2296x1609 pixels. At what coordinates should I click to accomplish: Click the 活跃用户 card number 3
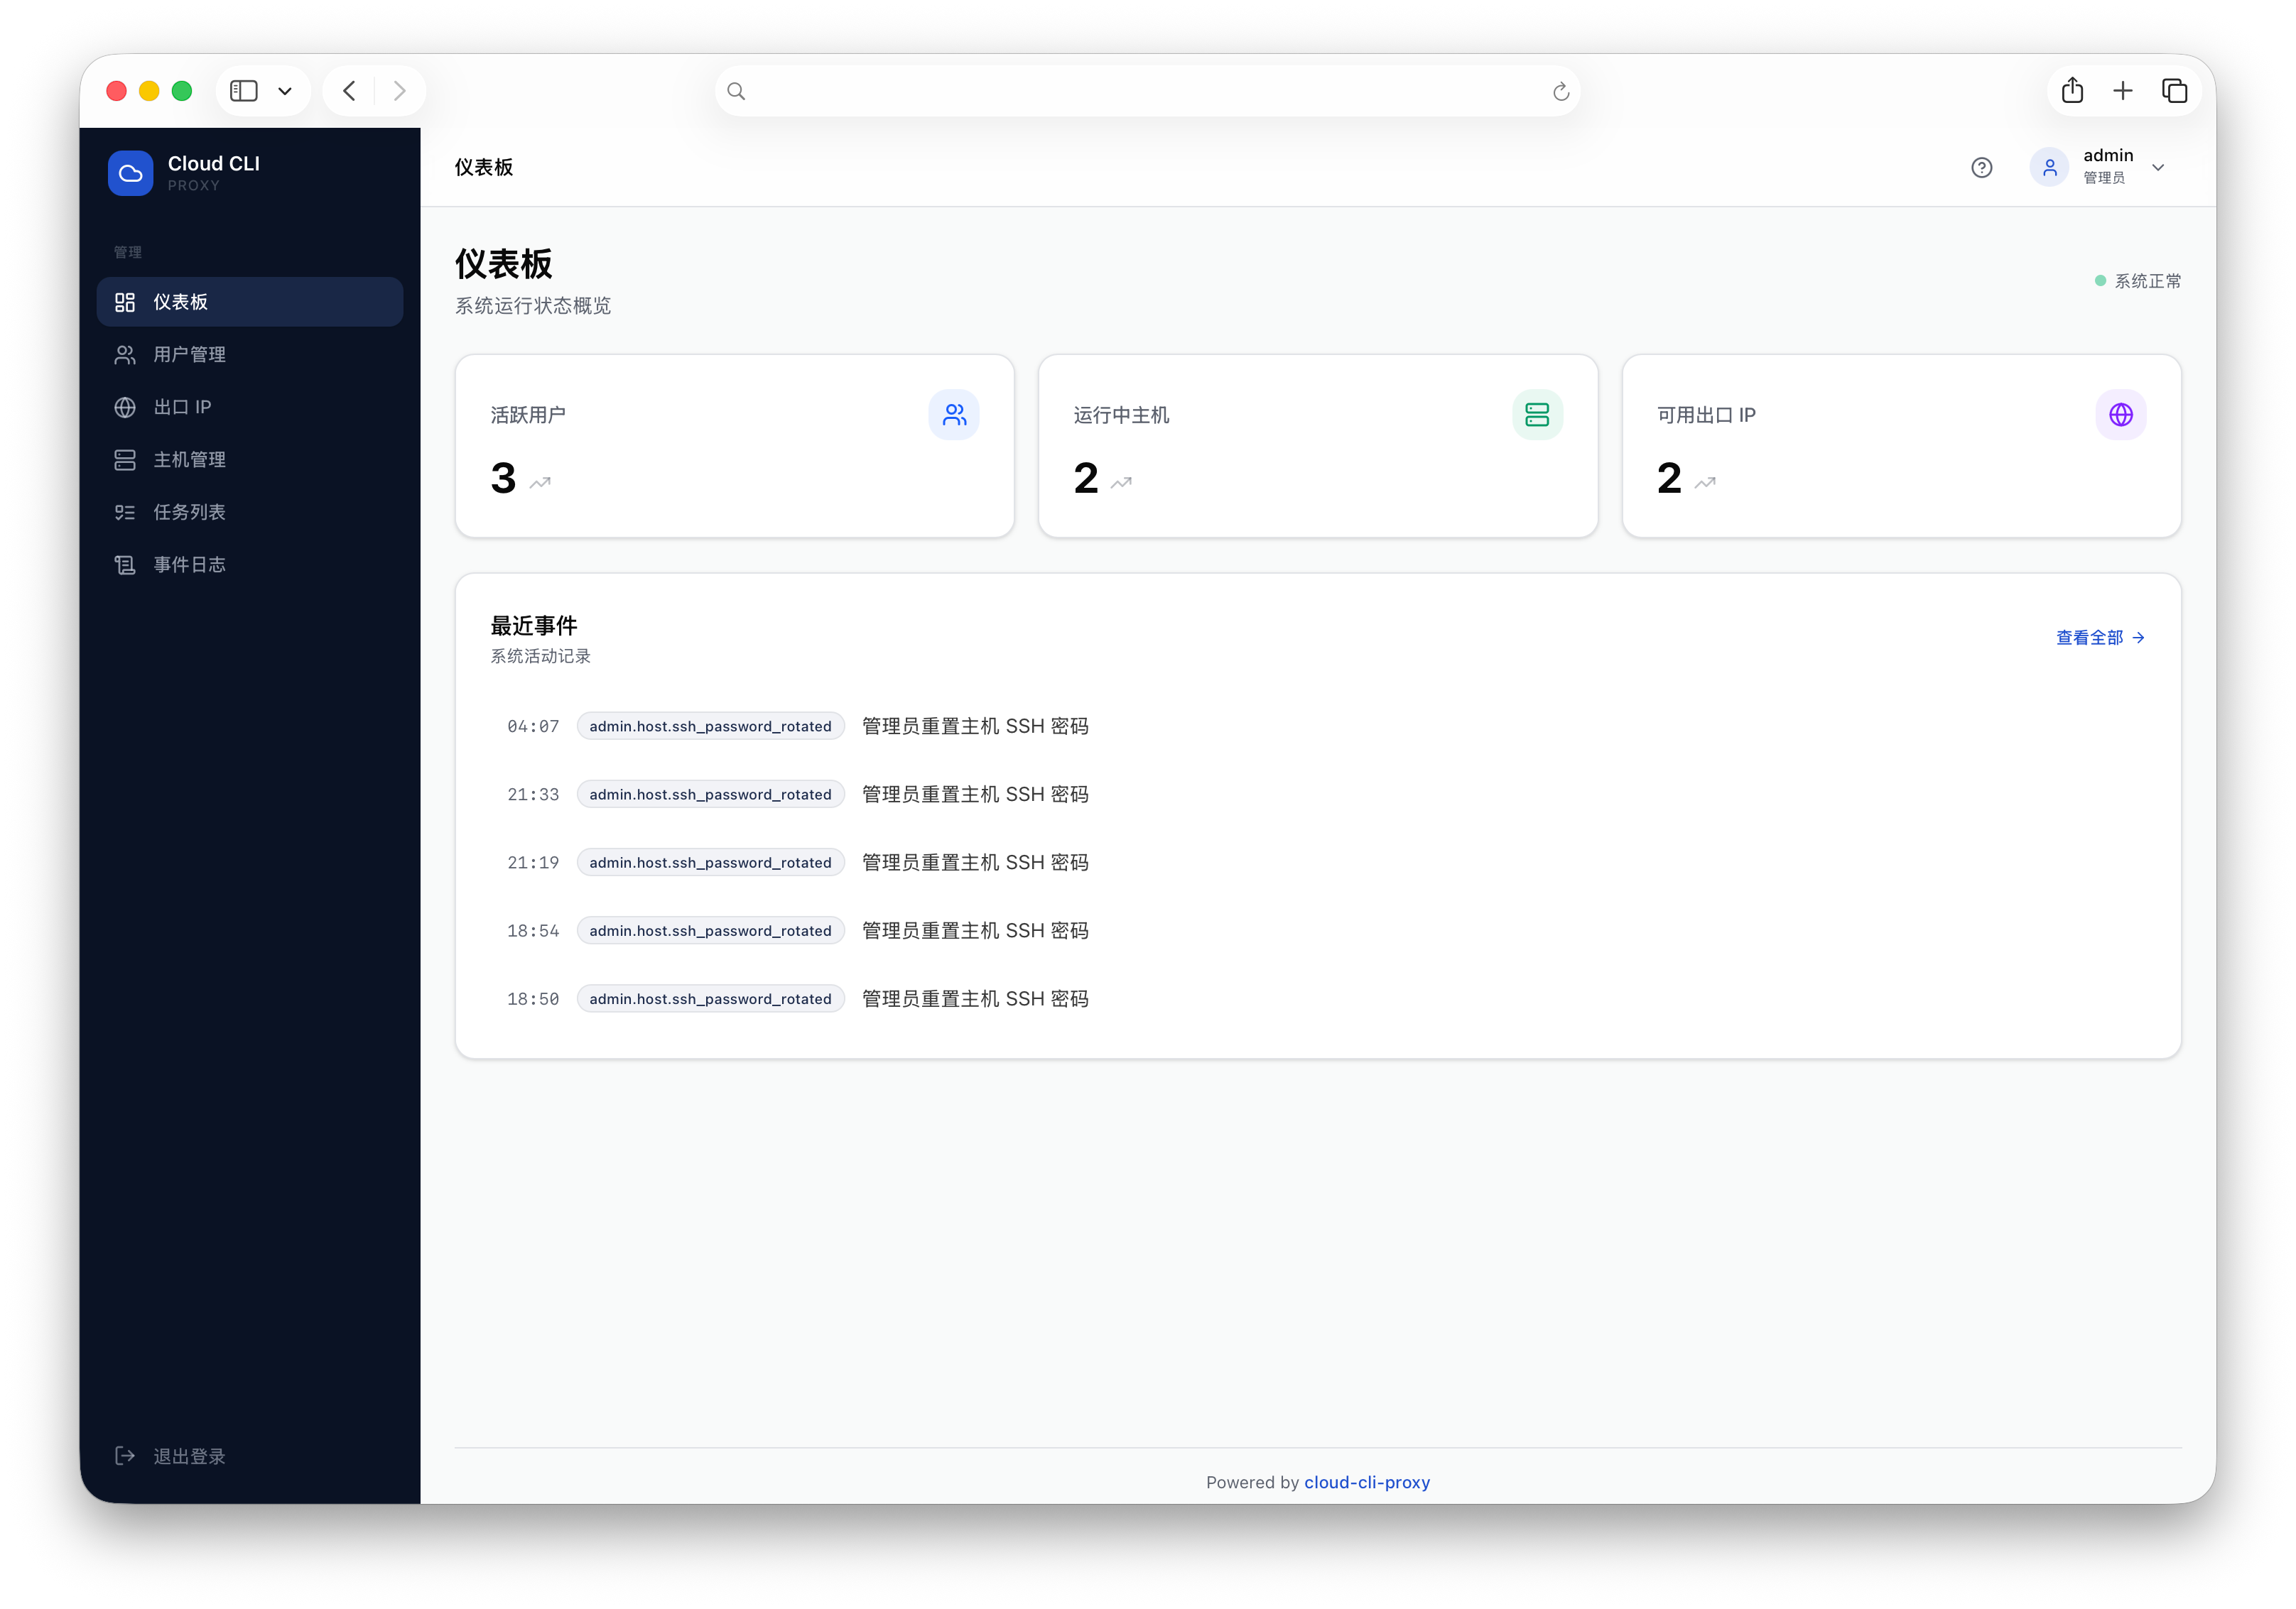pos(503,479)
